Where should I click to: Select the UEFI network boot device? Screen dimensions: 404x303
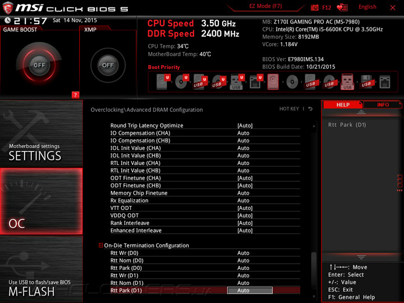click(256, 82)
